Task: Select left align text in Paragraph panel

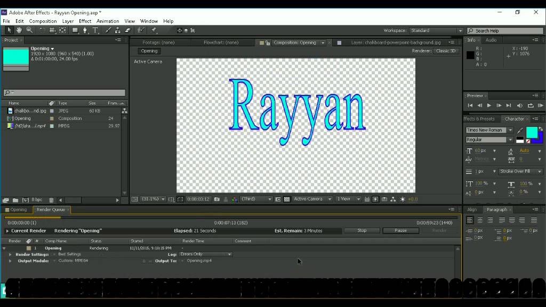Action: pyautogui.click(x=470, y=220)
